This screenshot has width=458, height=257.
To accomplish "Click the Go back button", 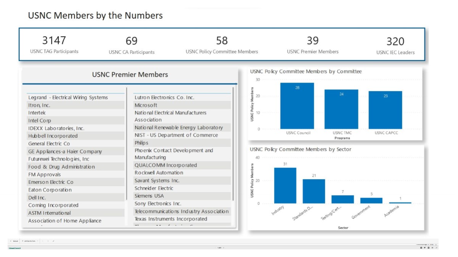I will (14, 241).
